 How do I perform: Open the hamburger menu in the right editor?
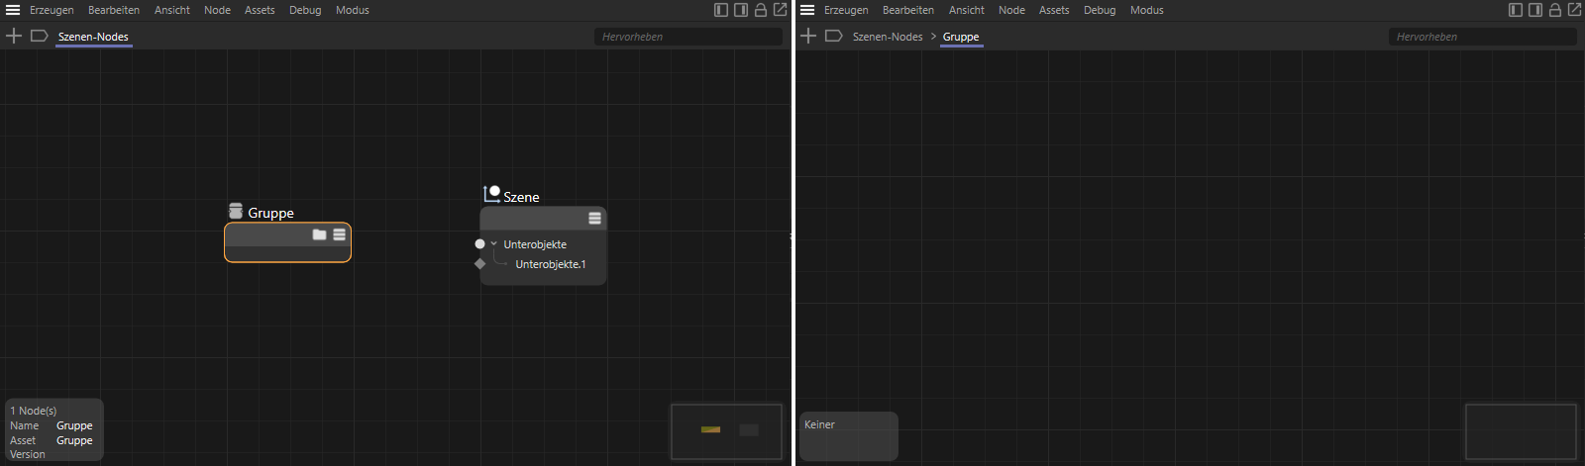(807, 10)
